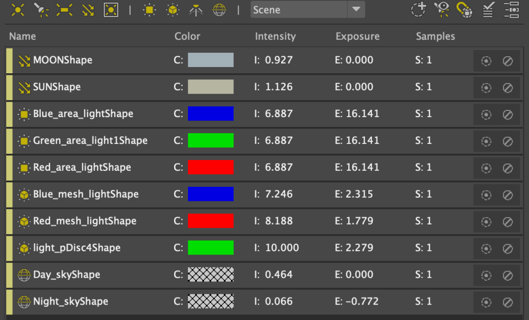Open the checklist properties icon in toolbar
Image resolution: width=529 pixels, height=320 pixels.
488,10
